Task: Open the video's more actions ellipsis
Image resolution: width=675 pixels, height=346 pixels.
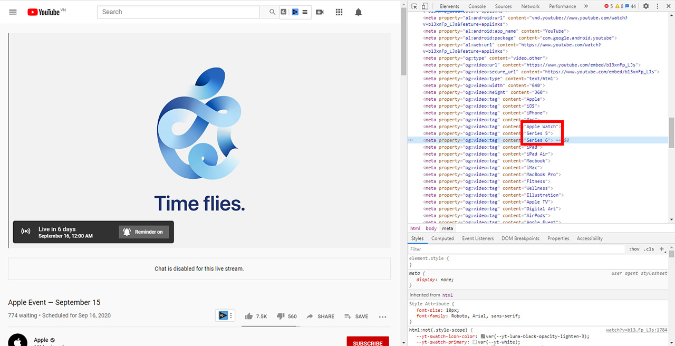Action: [382, 316]
